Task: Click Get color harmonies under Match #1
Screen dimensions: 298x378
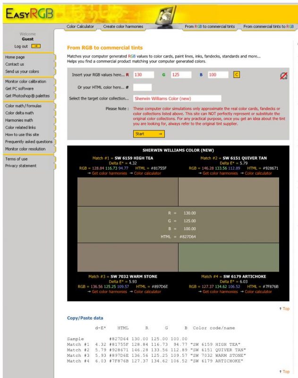Action: 109,173
